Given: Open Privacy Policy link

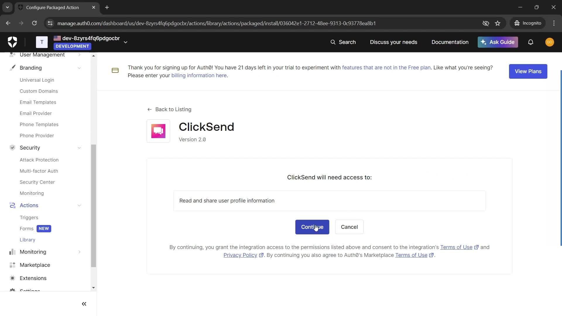Looking at the screenshot, I should coord(240,255).
